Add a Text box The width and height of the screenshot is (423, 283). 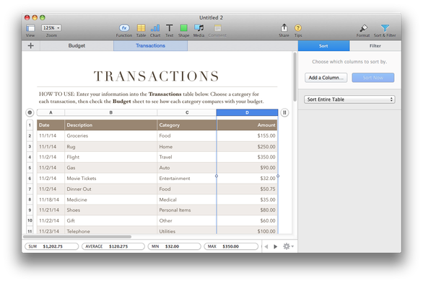click(169, 27)
